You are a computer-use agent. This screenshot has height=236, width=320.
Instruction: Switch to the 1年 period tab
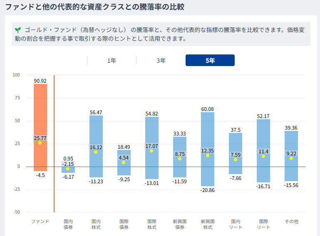point(112,60)
